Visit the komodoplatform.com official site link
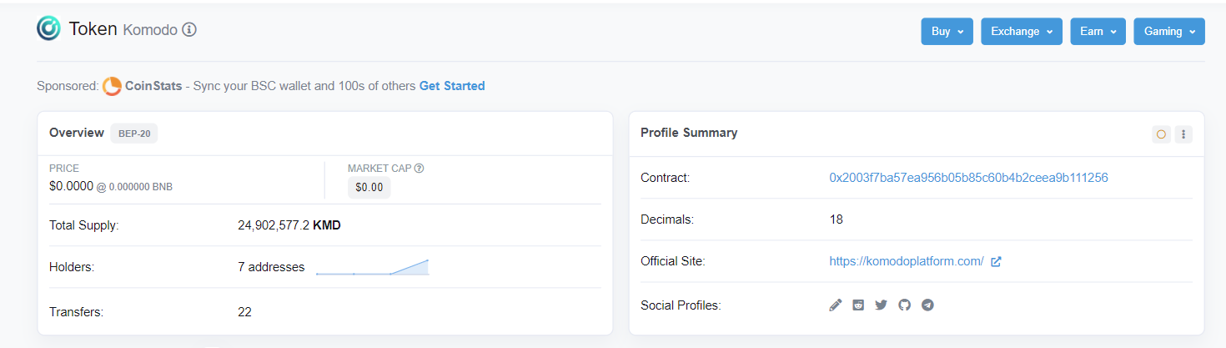This screenshot has height=348, width=1226. tap(906, 261)
